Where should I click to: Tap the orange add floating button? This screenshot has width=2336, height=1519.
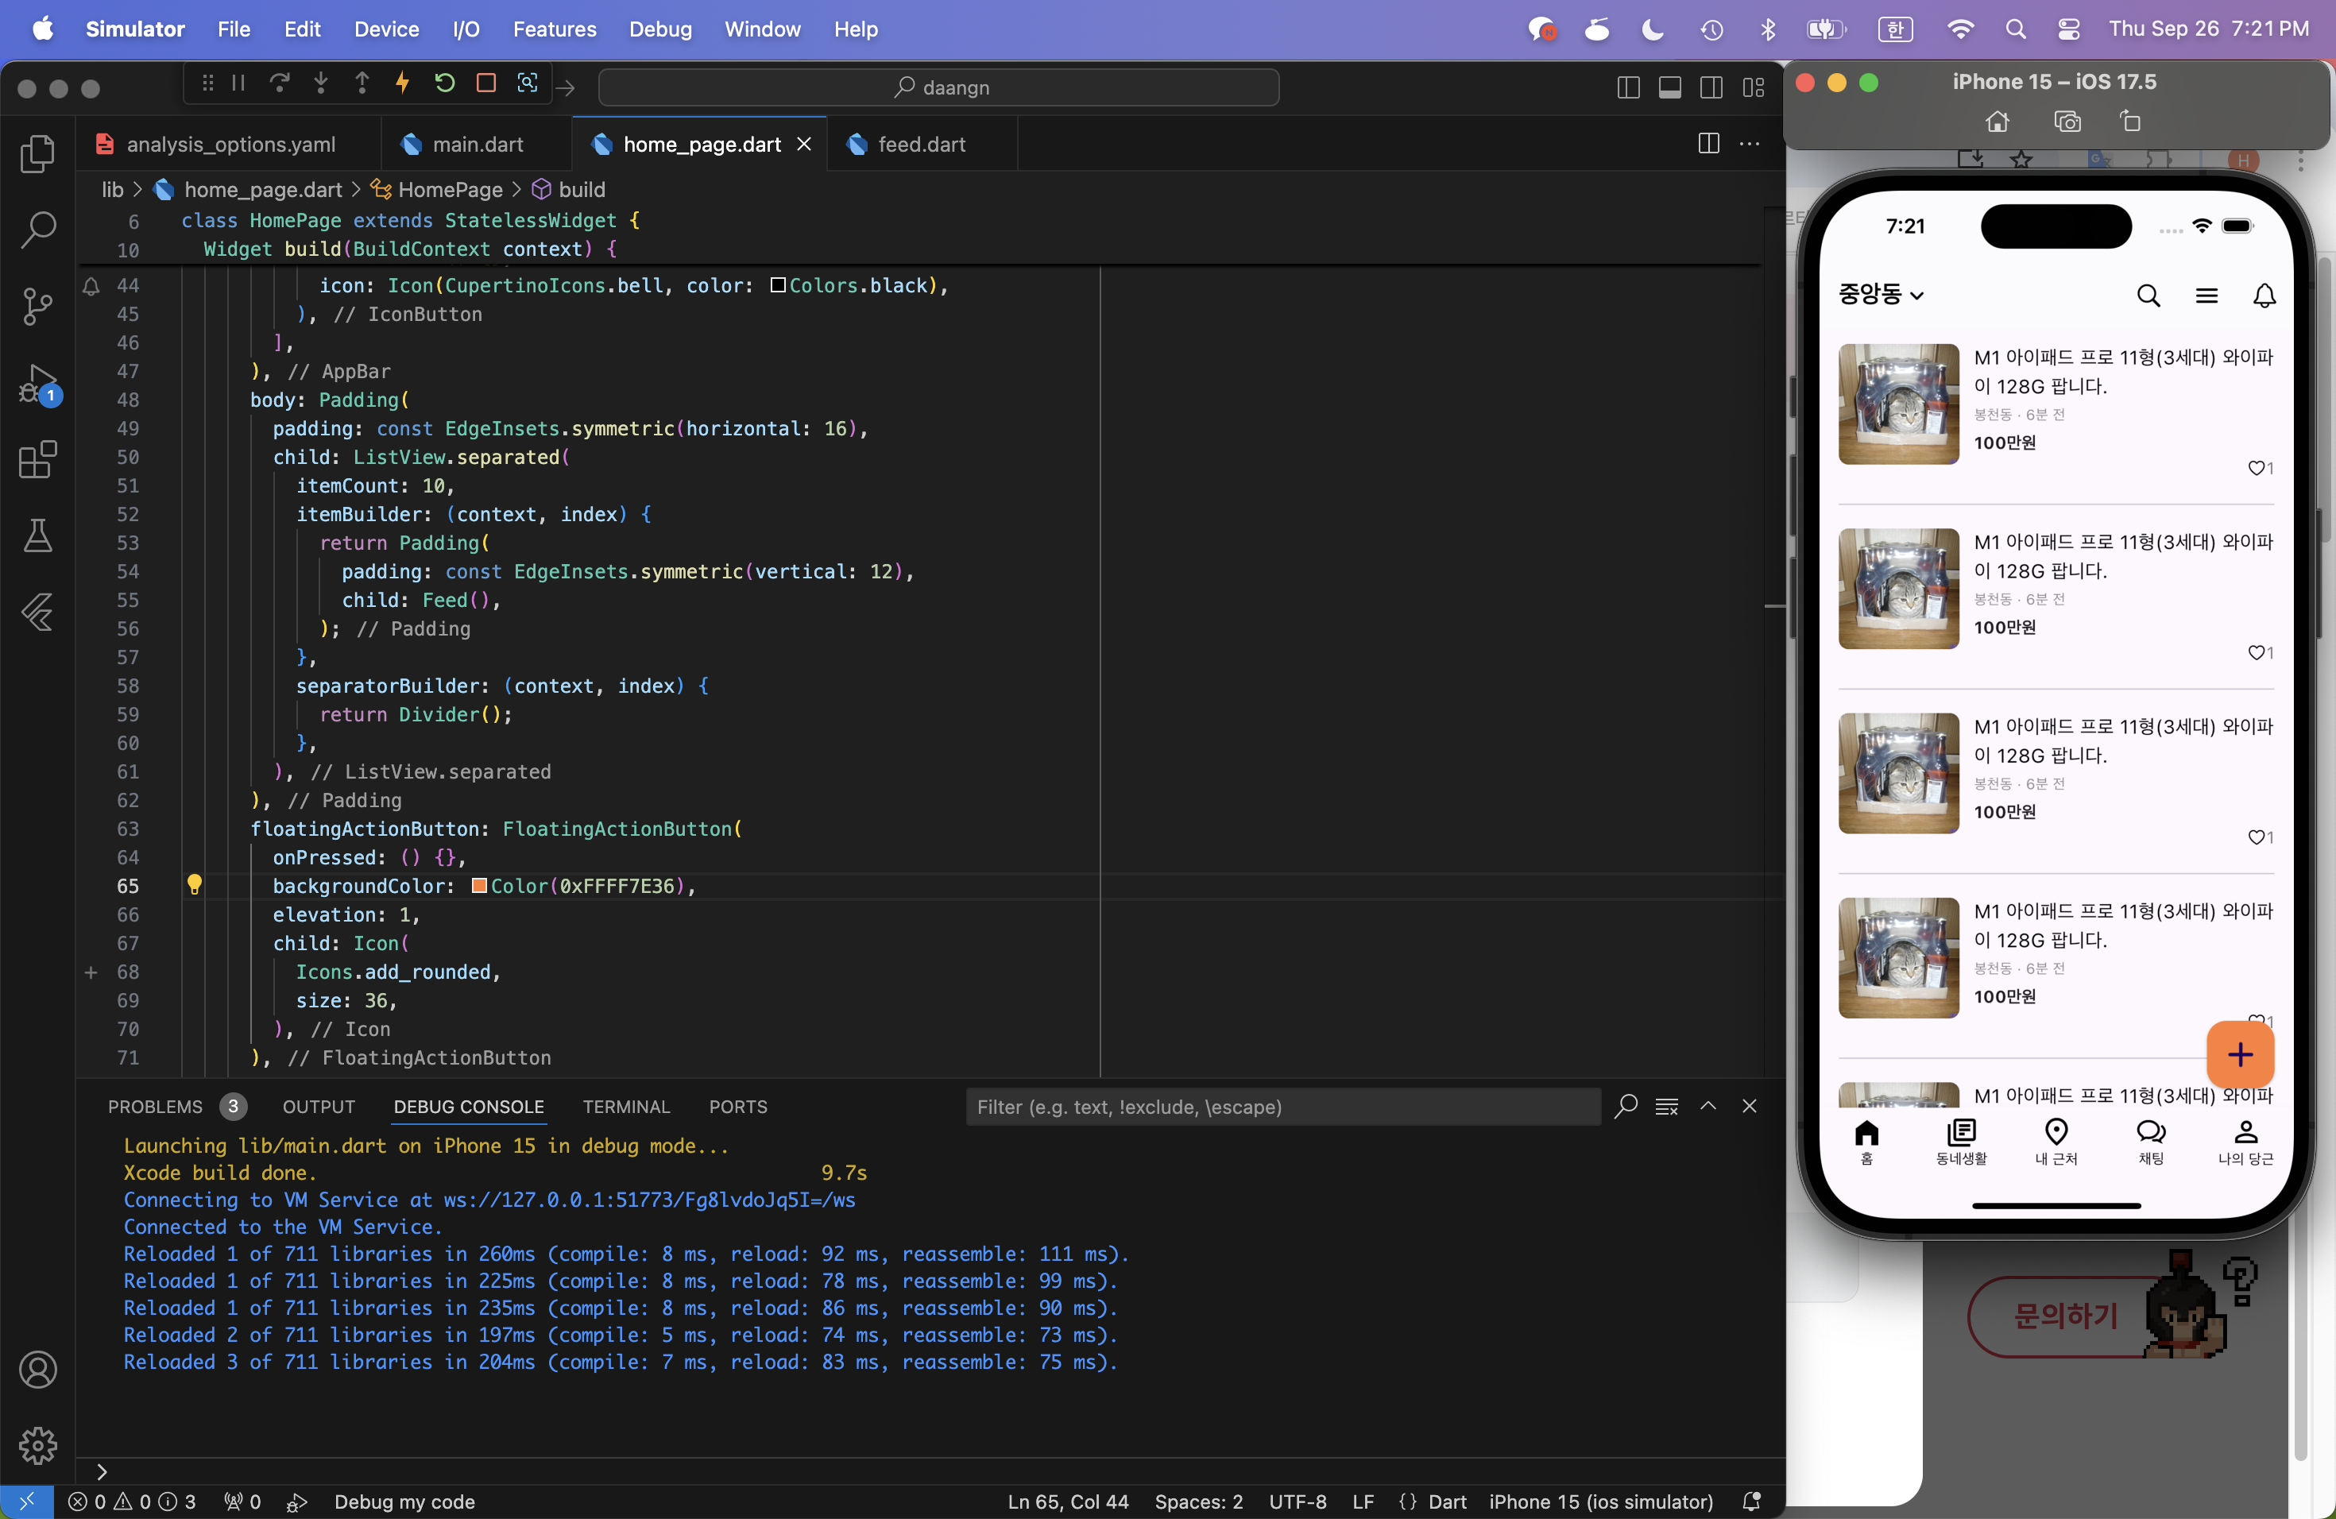point(2240,1055)
